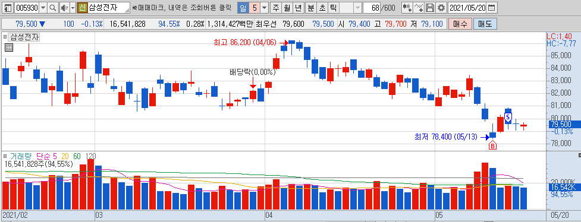This screenshot has width=581, height=222.
Task: Click the panel toggle icon left of stock code
Action: pyautogui.click(x=8, y=7)
